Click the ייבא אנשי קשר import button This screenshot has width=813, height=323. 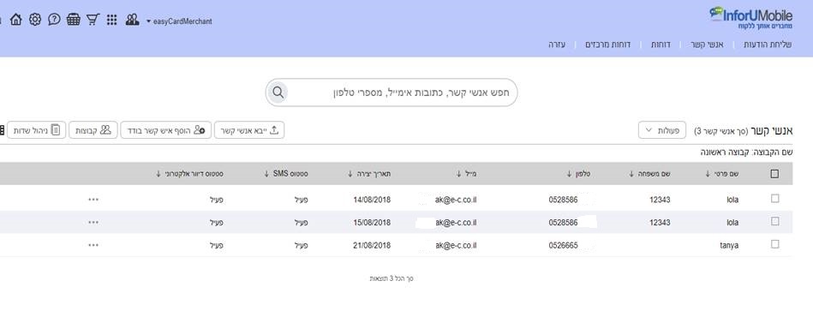point(249,130)
